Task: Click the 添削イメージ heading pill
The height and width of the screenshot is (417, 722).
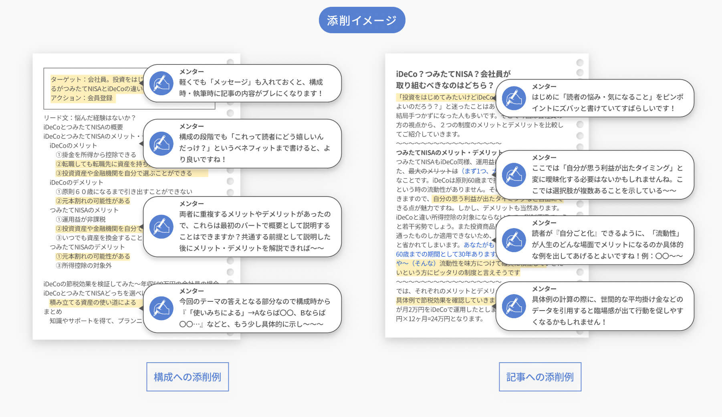Action: (362, 20)
